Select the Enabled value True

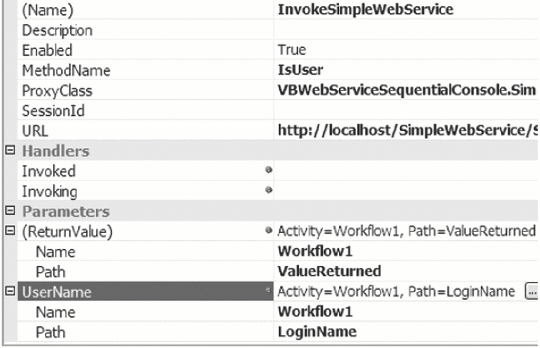click(x=292, y=50)
